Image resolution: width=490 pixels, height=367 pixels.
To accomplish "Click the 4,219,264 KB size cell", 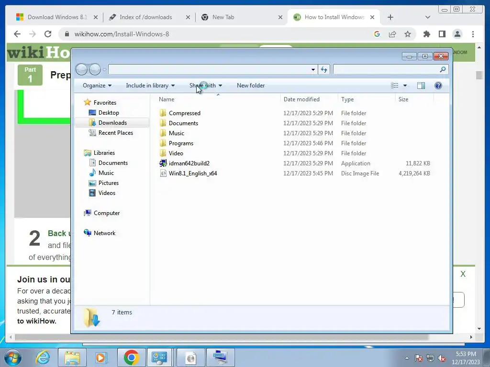I will [x=414, y=173].
